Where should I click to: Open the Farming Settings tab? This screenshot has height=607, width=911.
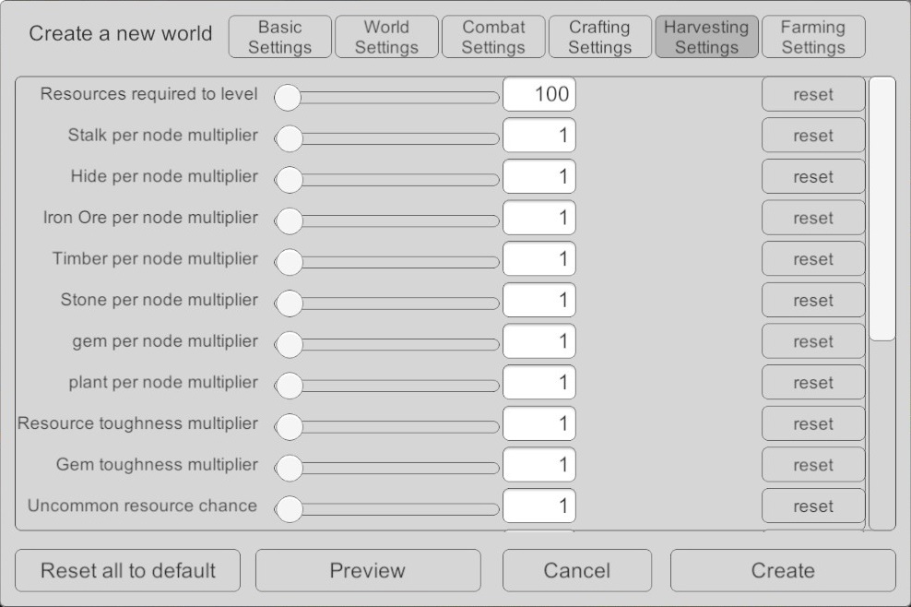pyautogui.click(x=813, y=37)
